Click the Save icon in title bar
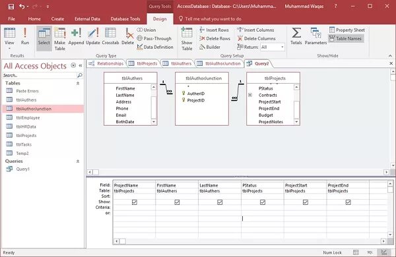The height and width of the screenshot is (257, 396). point(11,7)
